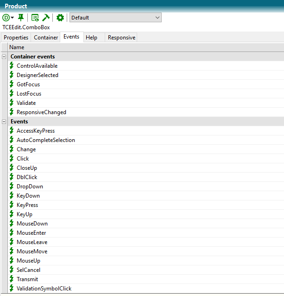Viewport: 284px width, 296px height.
Task: Click the lightning icon beside GotFocus
Action: pos(12,84)
